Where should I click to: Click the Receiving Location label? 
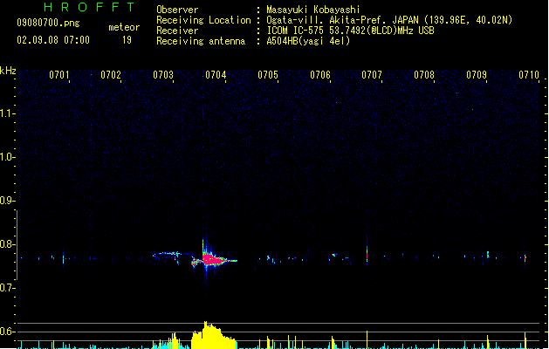[203, 20]
